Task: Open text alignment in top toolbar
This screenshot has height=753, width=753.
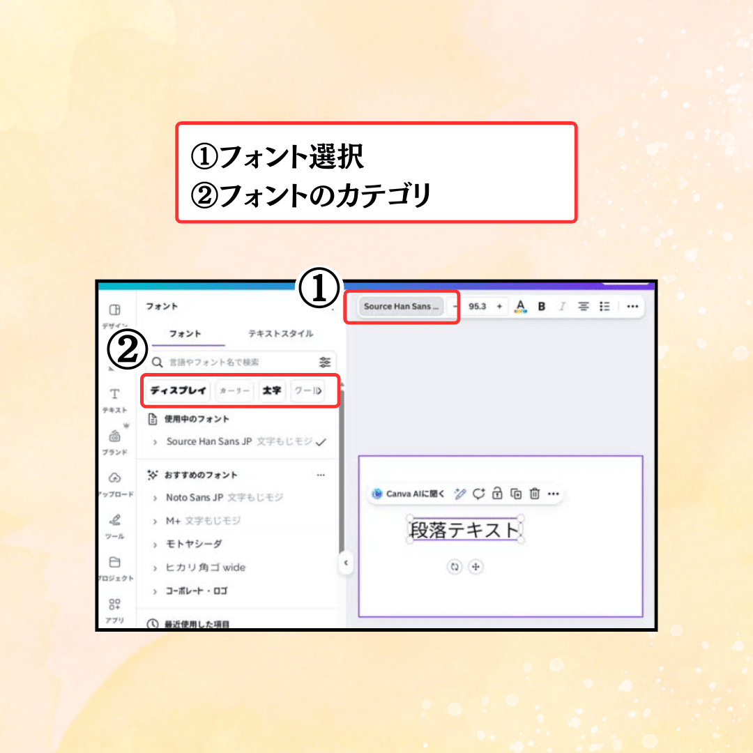Action: (584, 306)
